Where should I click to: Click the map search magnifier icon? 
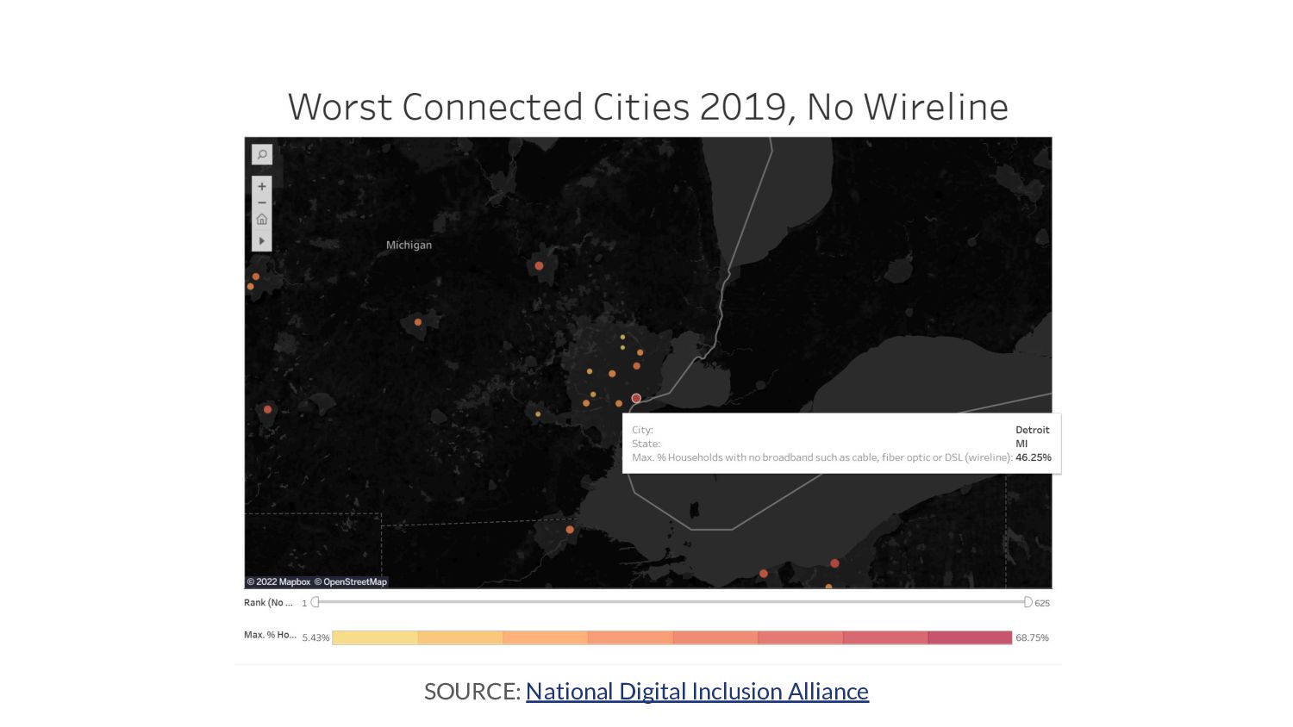pos(262,154)
